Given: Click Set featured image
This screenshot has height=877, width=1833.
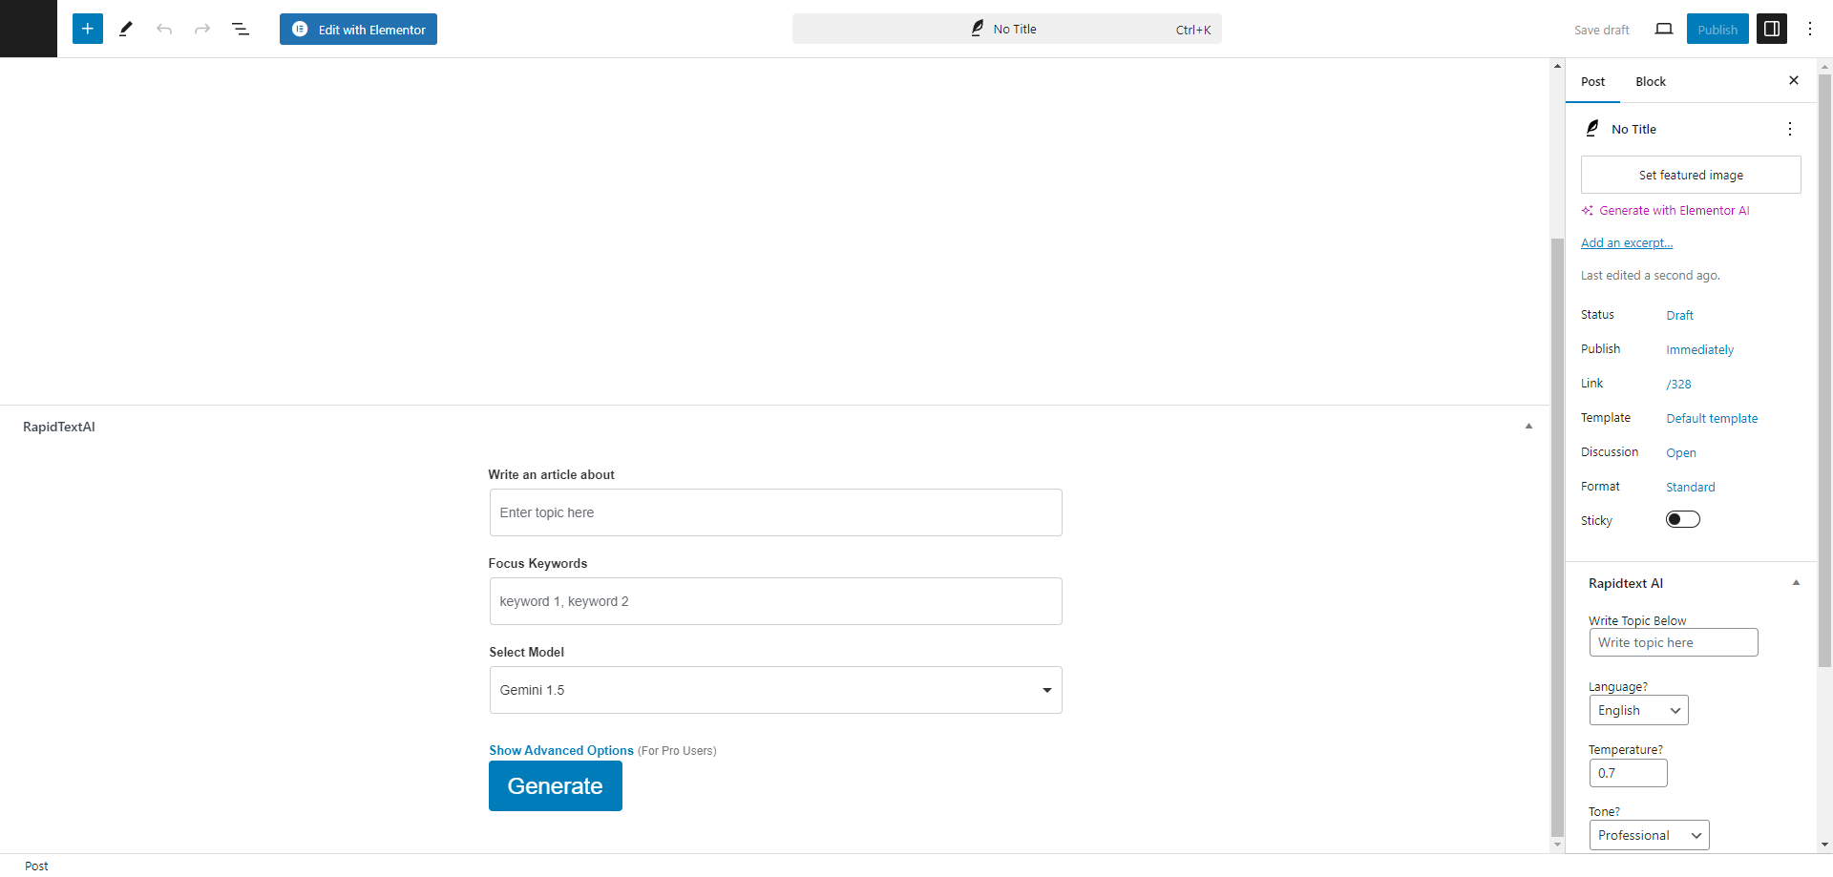Looking at the screenshot, I should point(1691,175).
